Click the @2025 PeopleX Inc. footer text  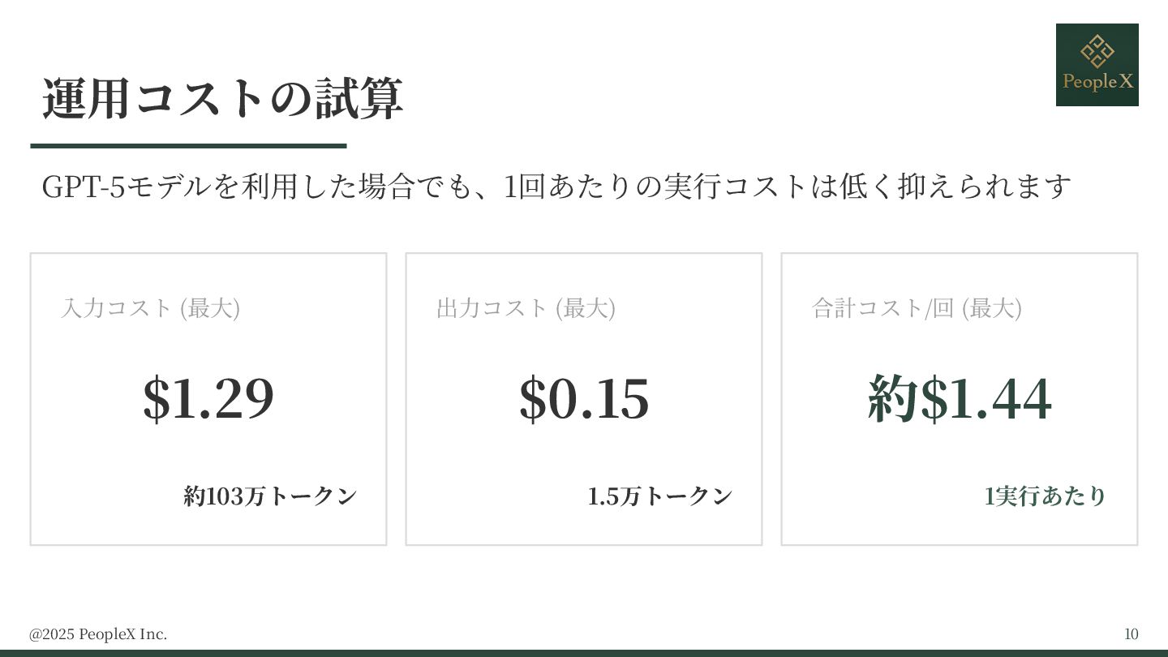coord(98,634)
